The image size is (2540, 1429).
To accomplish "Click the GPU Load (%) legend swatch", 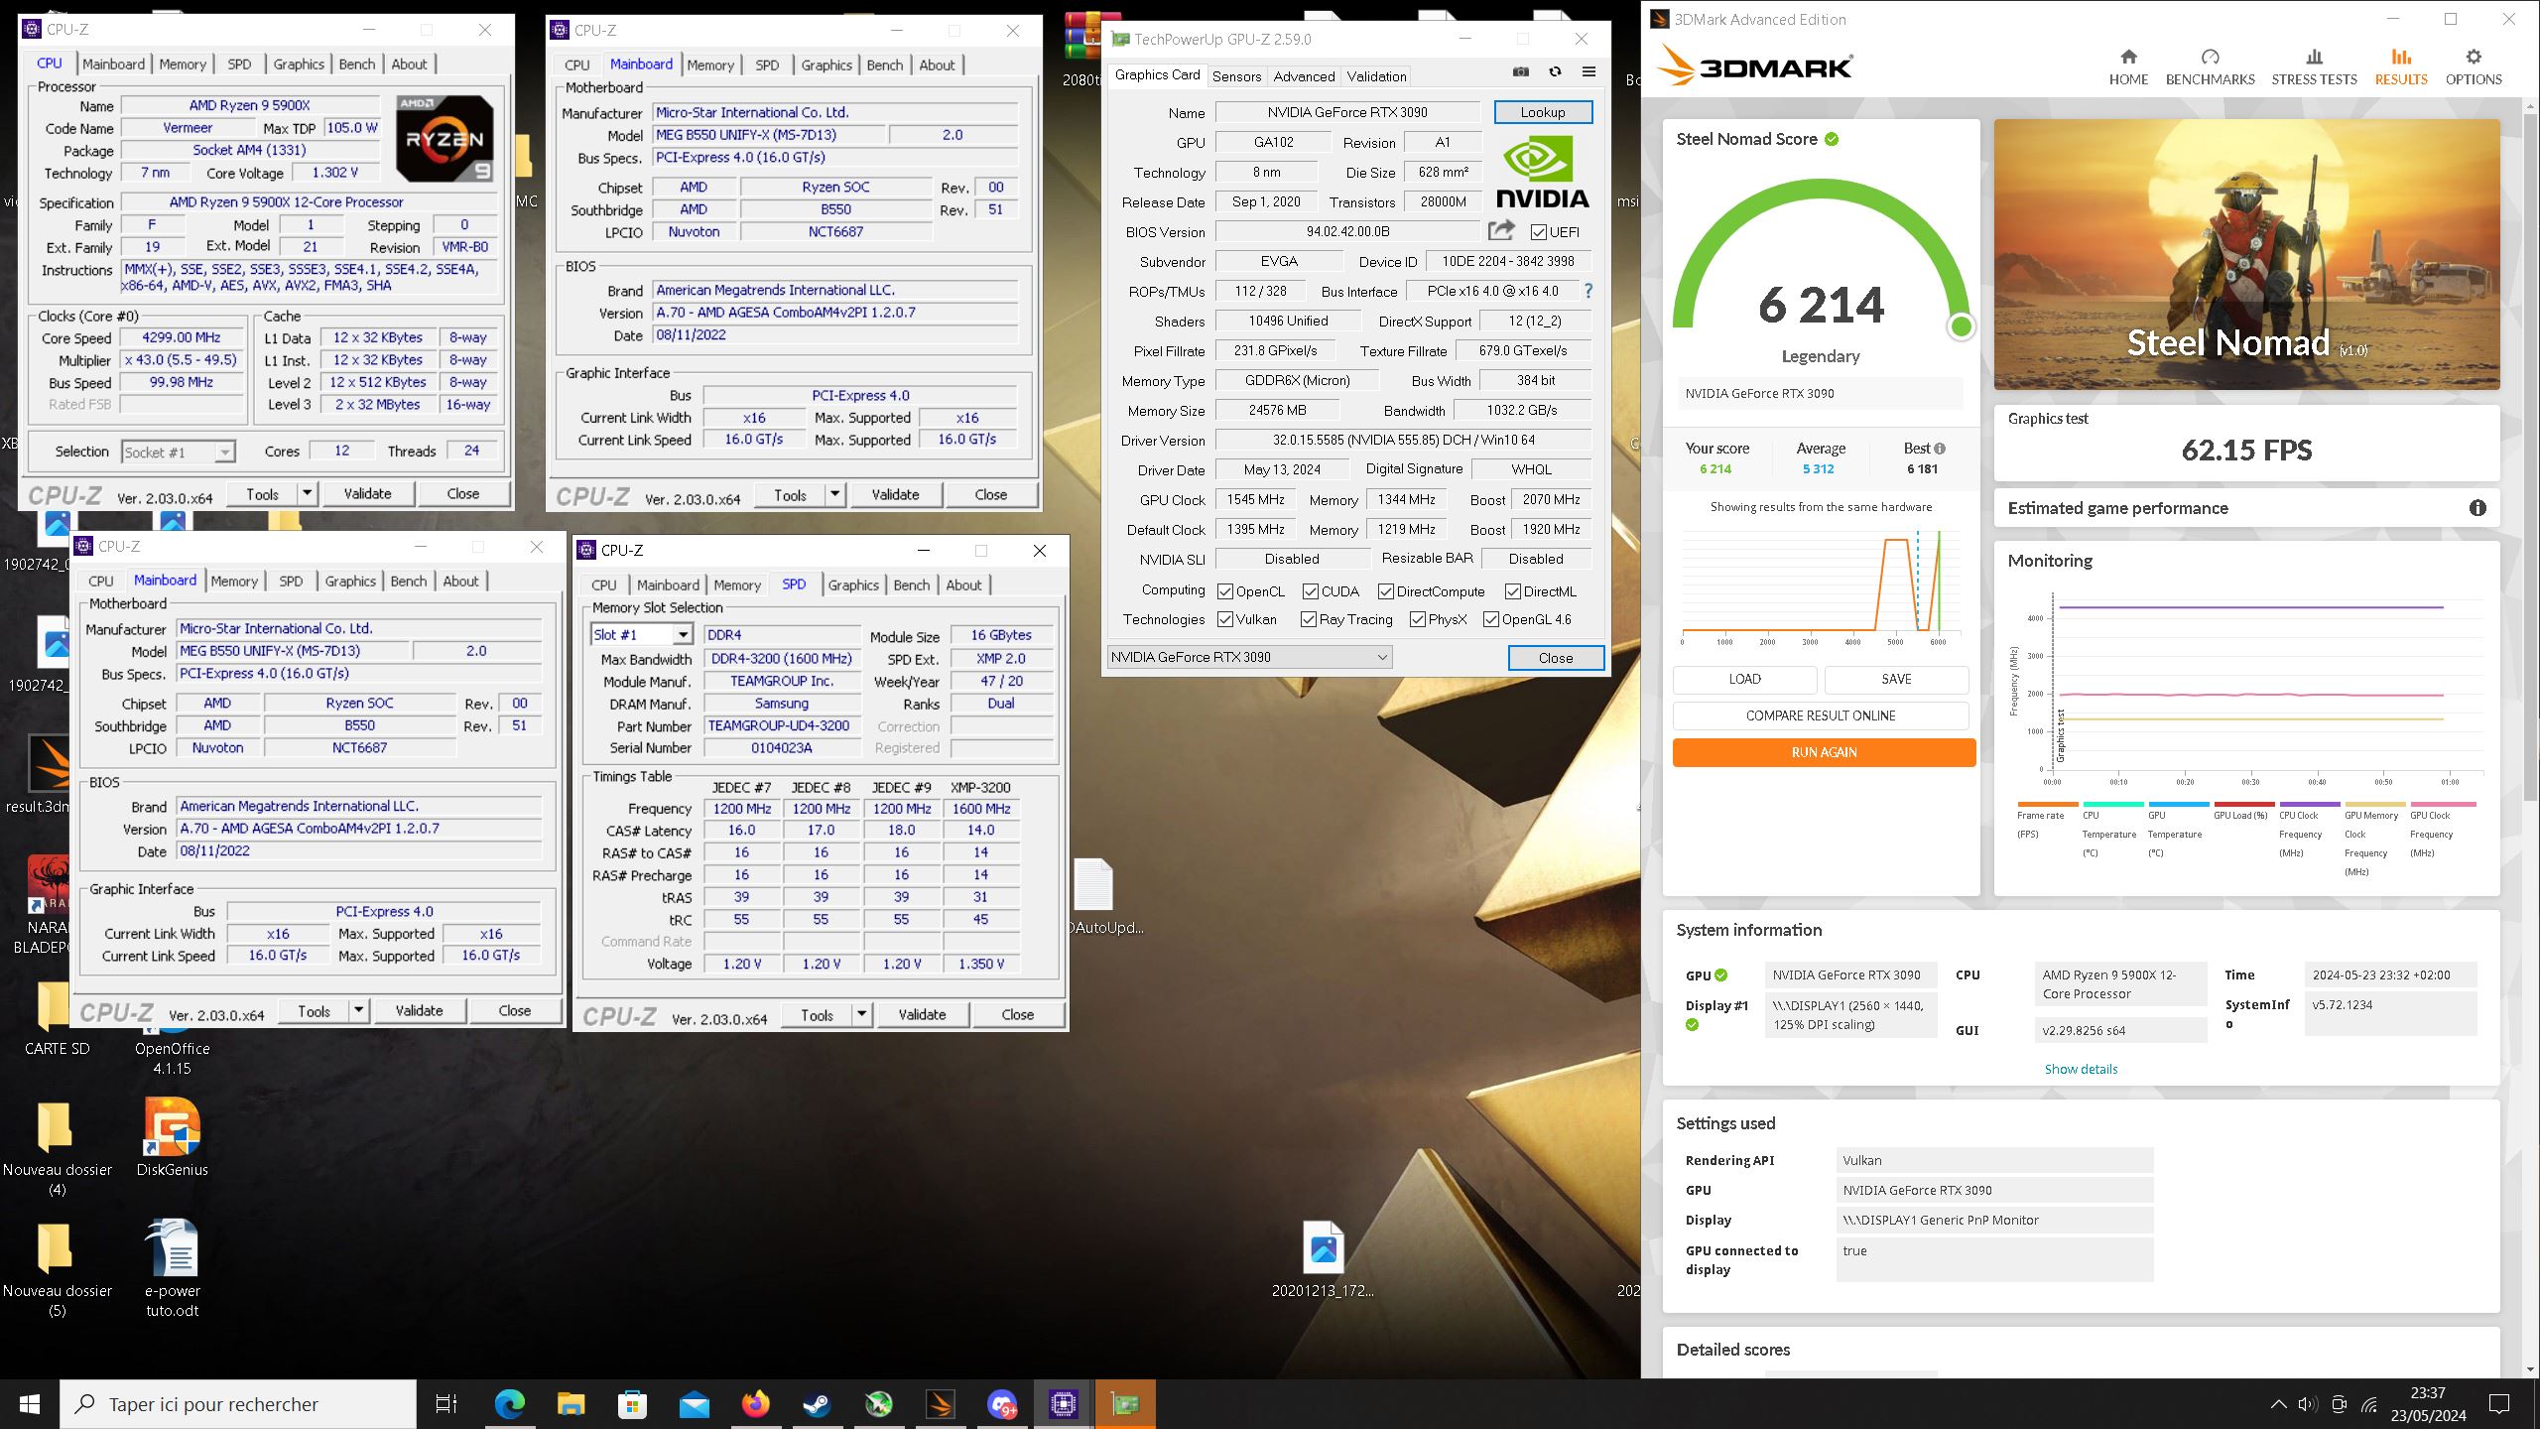I will click(2243, 804).
